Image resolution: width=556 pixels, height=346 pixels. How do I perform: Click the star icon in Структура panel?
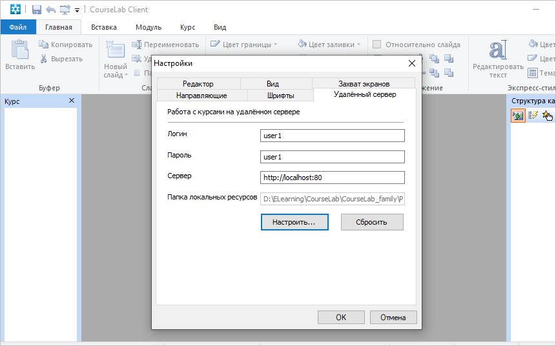click(547, 115)
